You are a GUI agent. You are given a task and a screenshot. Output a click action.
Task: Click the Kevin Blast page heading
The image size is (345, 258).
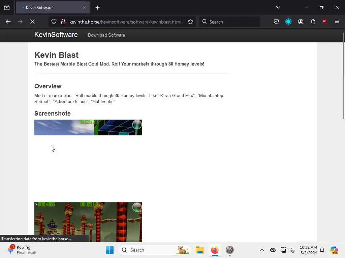click(x=56, y=55)
